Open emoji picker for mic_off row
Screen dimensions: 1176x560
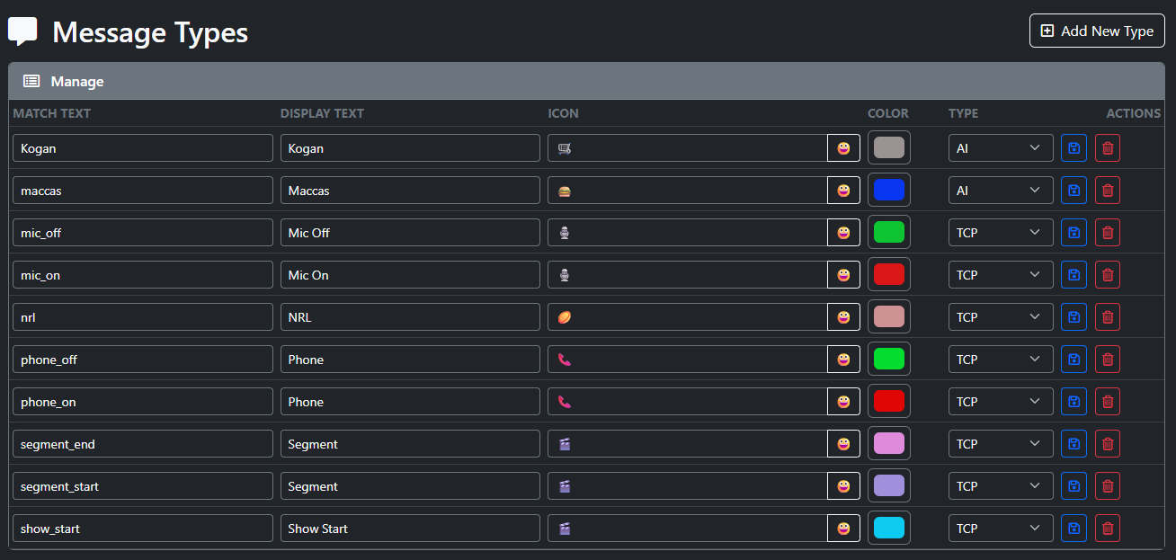tap(843, 233)
